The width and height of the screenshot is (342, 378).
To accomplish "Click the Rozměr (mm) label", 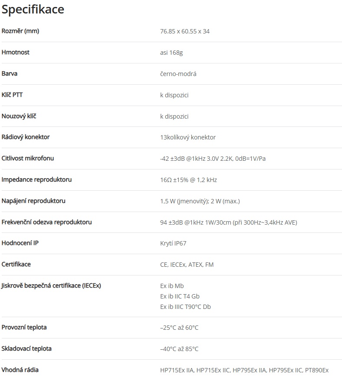I will (x=20, y=31).
